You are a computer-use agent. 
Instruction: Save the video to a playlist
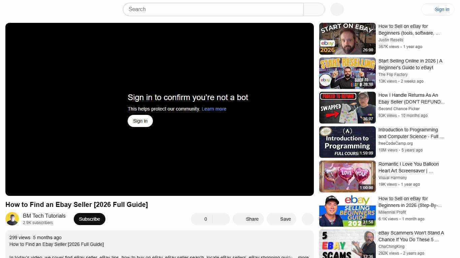point(282,219)
